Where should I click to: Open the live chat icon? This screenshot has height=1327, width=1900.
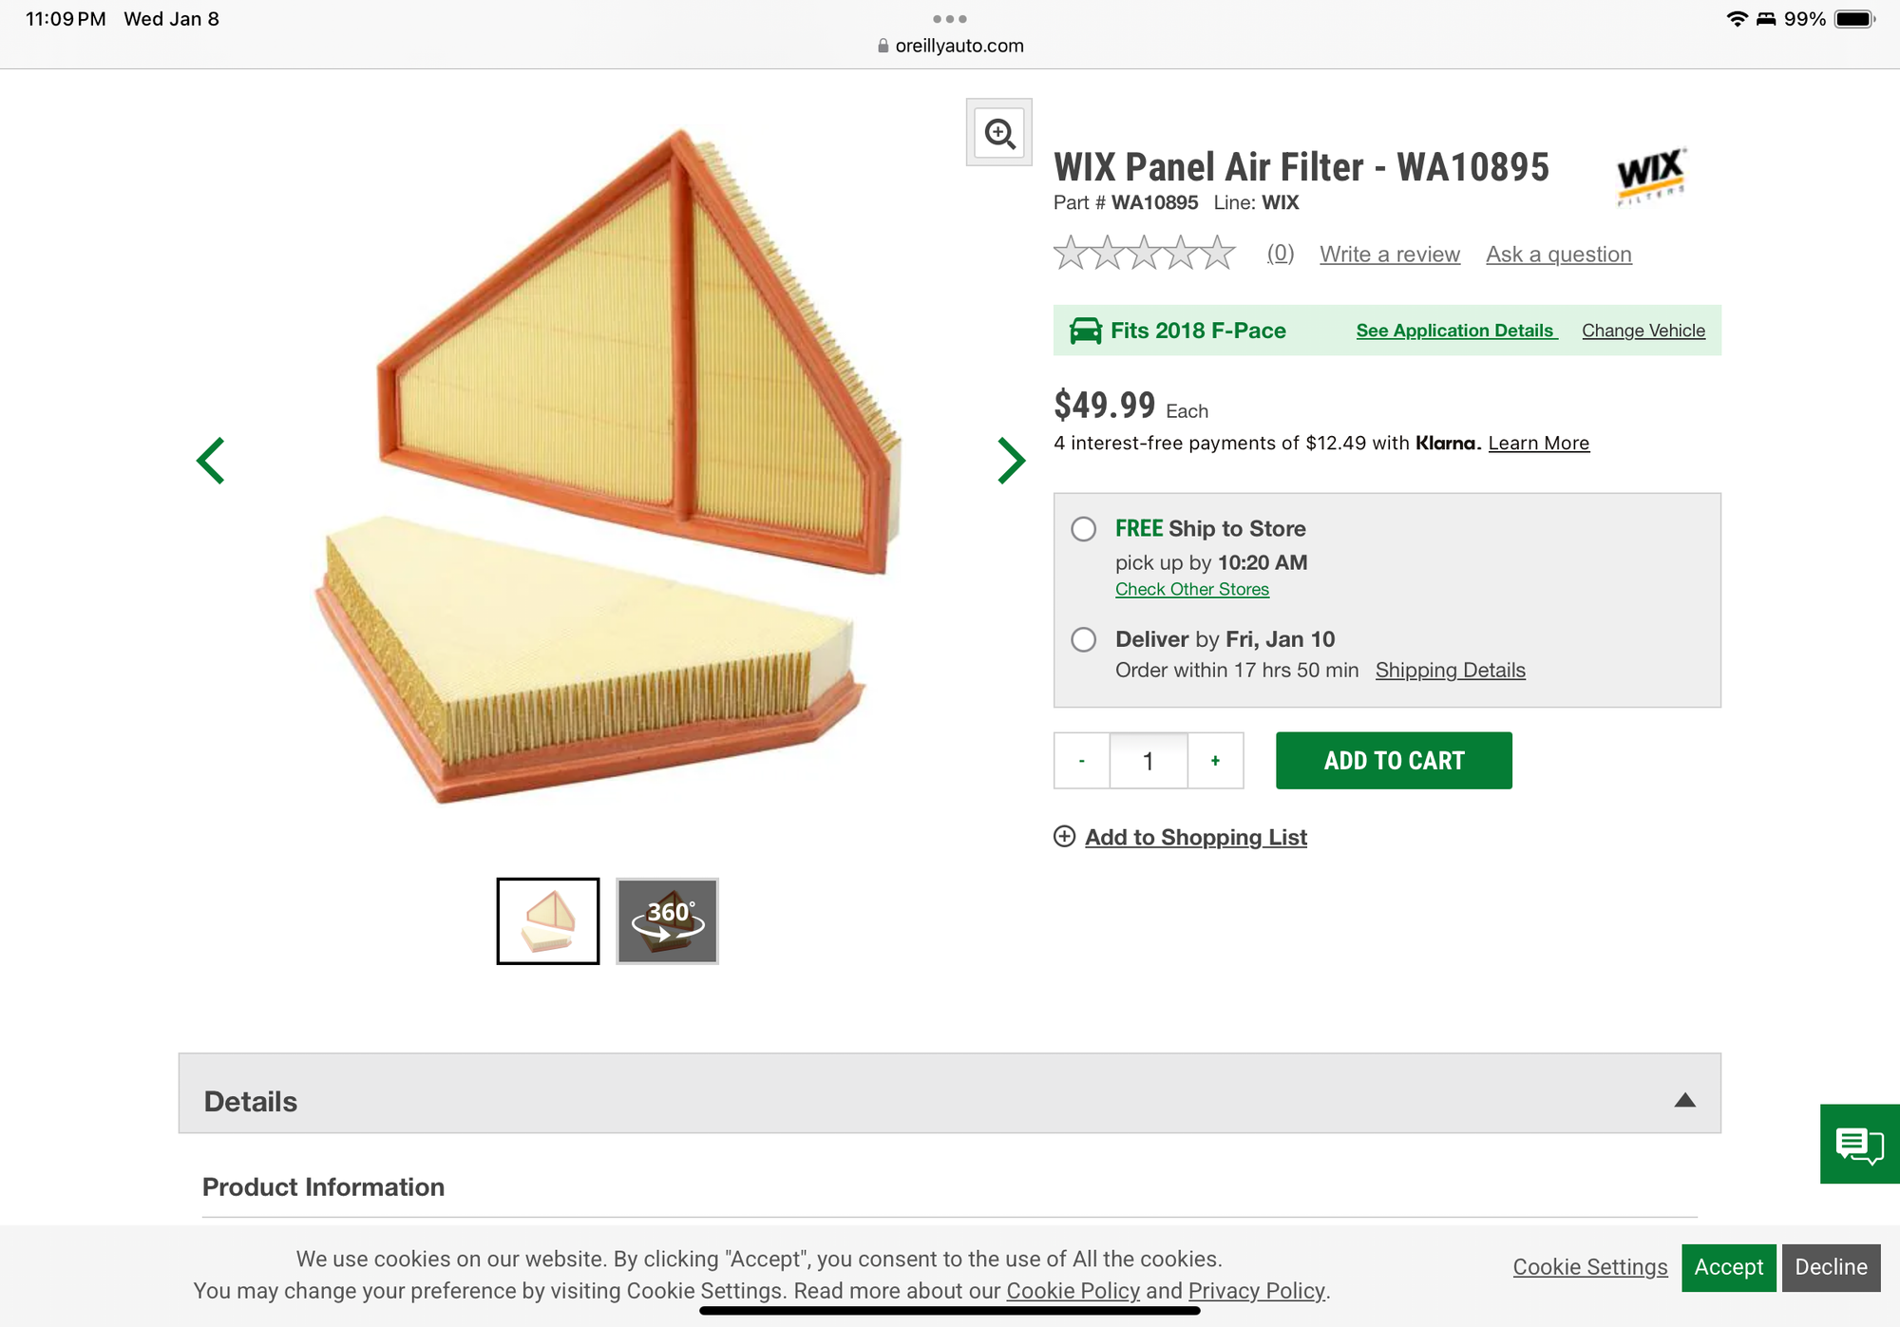[1859, 1144]
